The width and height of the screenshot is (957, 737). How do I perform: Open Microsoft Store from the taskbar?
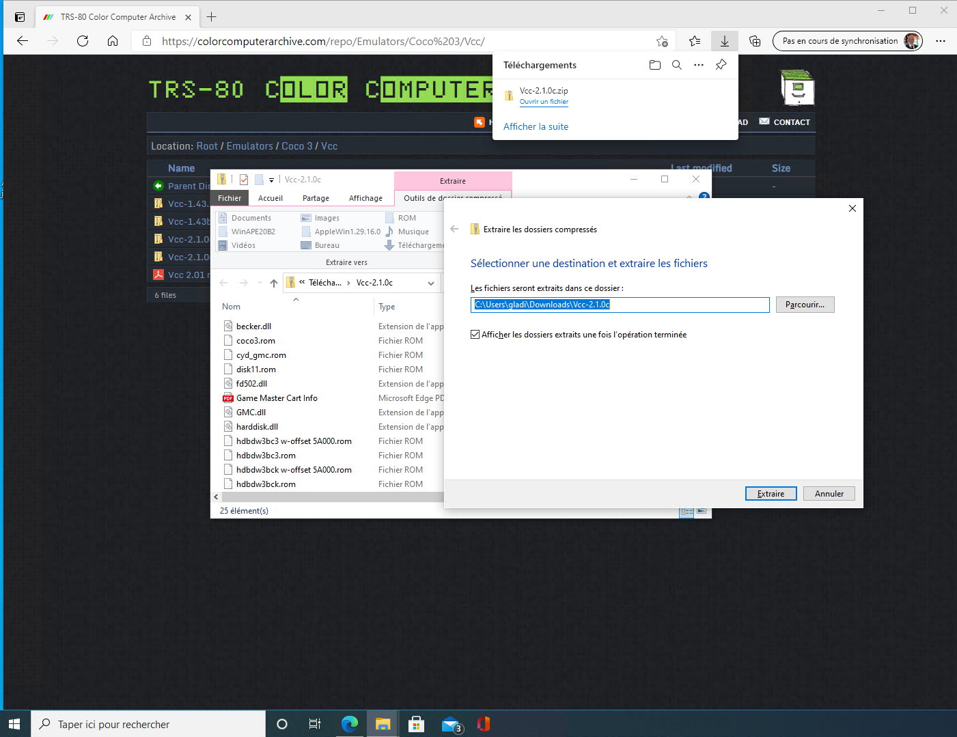(416, 724)
